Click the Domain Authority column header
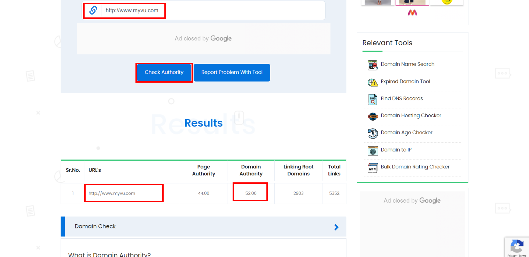 [251, 170]
